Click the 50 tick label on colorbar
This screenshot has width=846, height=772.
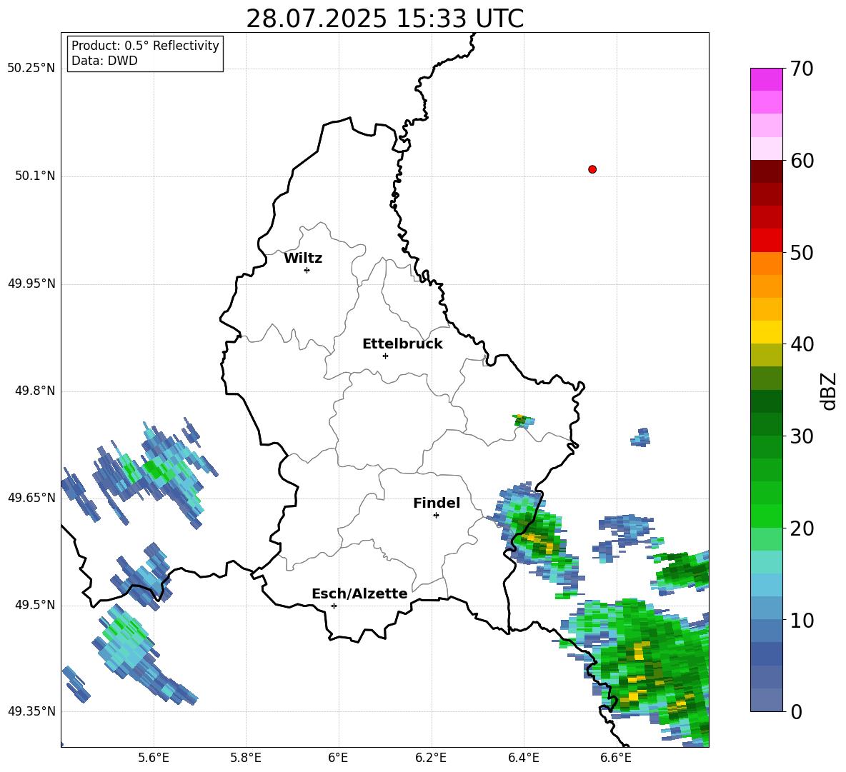(802, 252)
